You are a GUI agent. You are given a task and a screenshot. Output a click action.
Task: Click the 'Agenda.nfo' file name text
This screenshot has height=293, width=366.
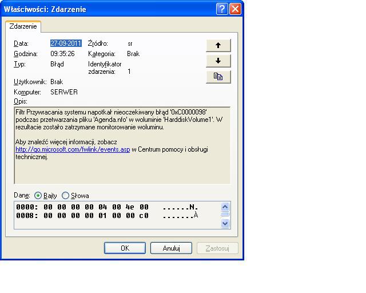click(x=110, y=120)
